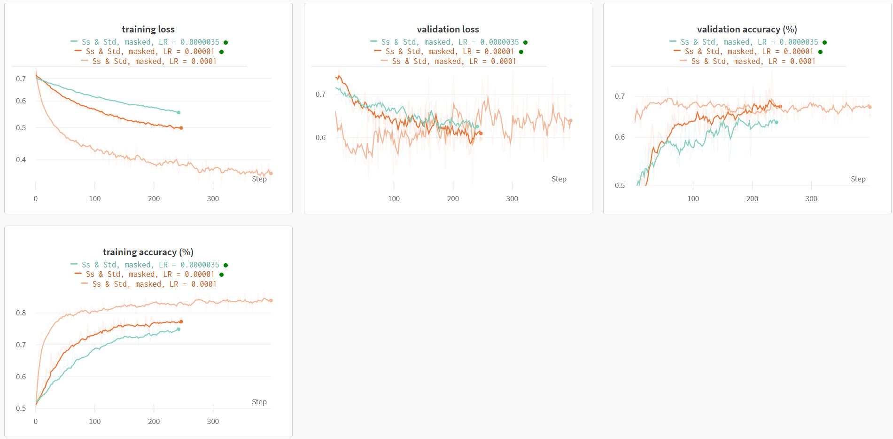The height and width of the screenshot is (439, 893).
Task: Click green running dot beside LR = 0.0000035, validation accuracy
Action: coord(825,42)
